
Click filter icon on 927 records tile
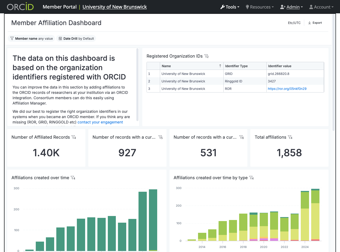pos(160,137)
